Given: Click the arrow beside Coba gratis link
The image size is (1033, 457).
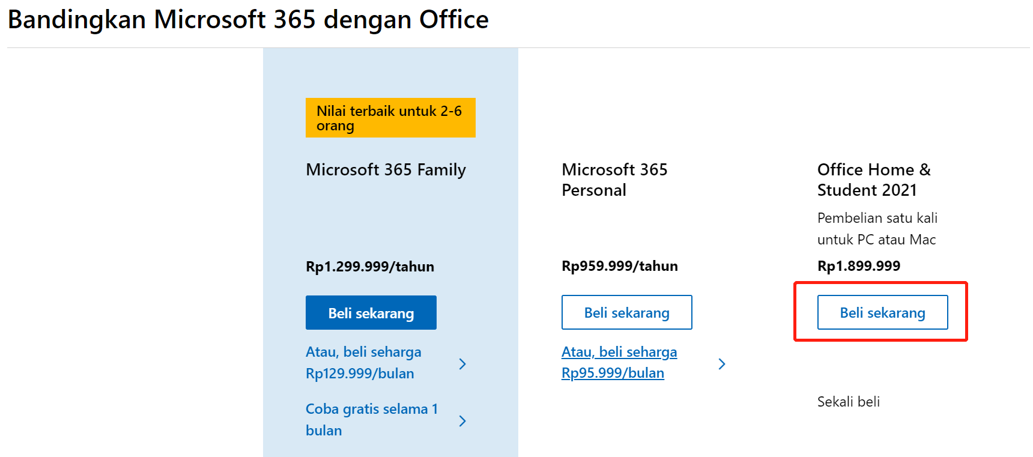Looking at the screenshot, I should coord(462,421).
